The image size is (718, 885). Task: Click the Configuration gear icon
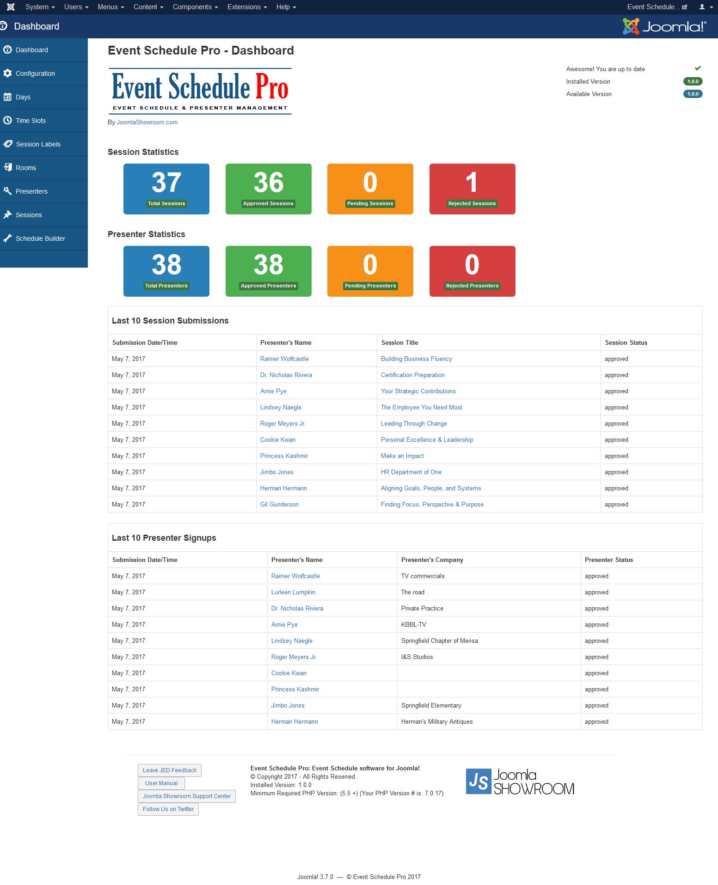pyautogui.click(x=7, y=73)
